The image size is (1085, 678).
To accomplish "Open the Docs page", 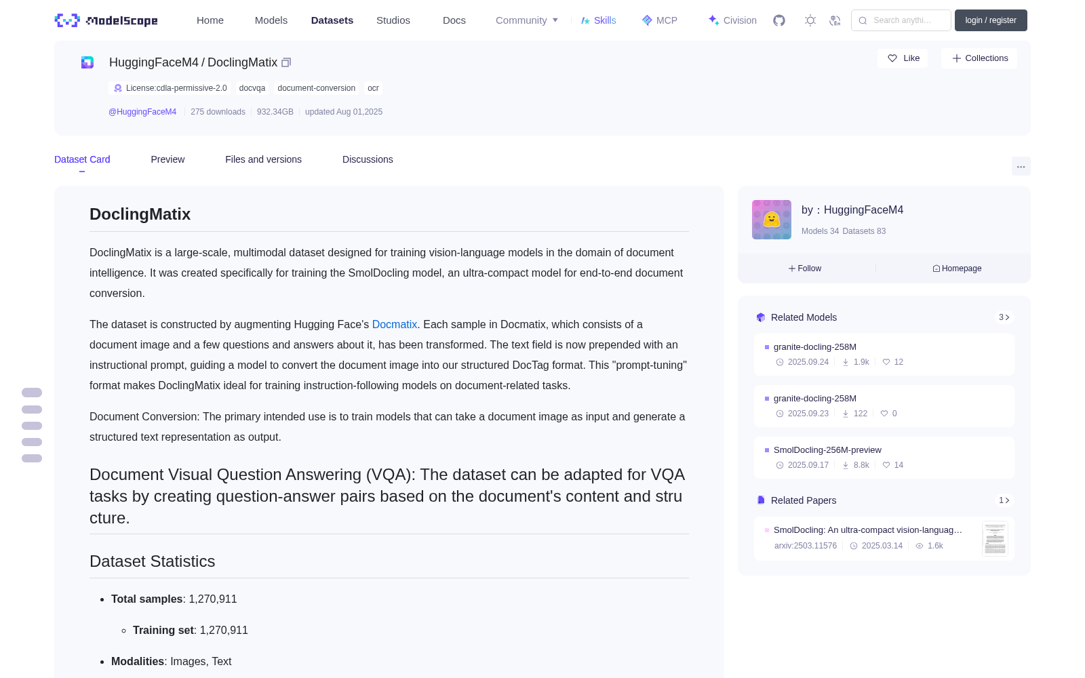I will coord(454,20).
